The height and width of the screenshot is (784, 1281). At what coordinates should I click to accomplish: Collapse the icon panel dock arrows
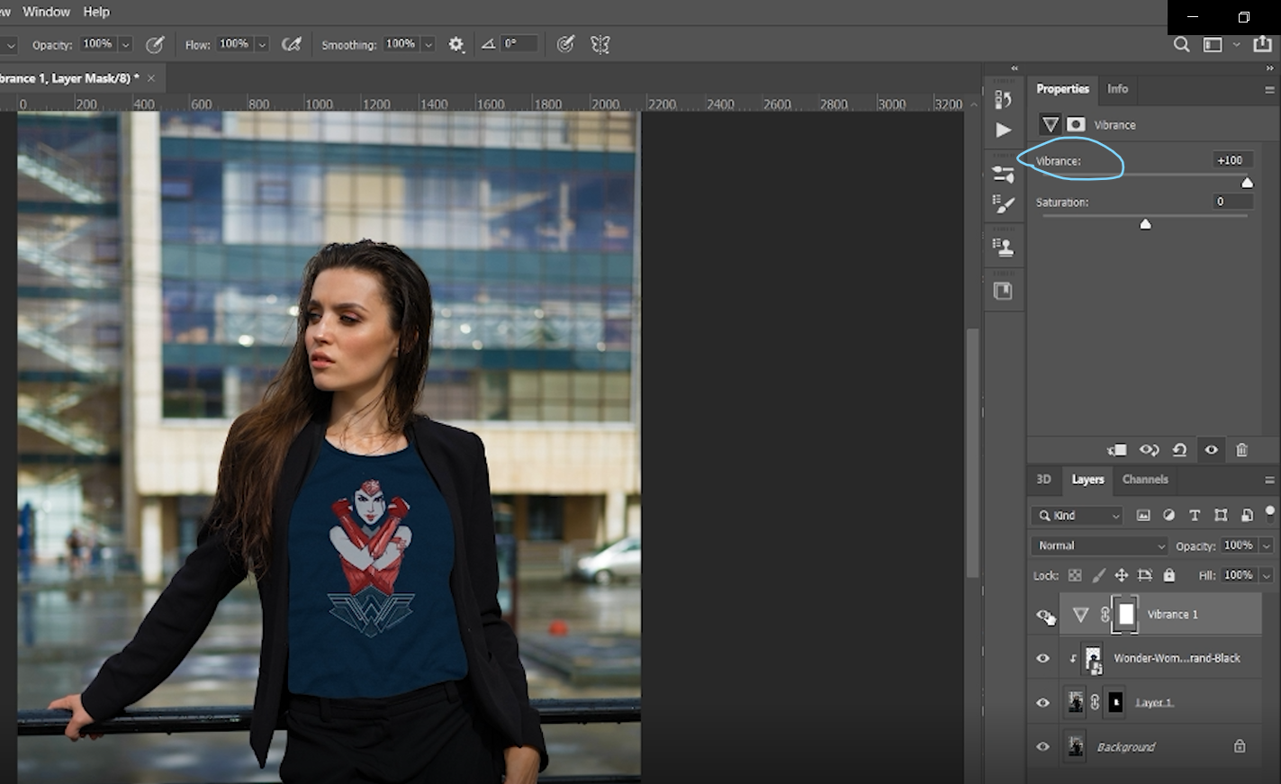click(x=1015, y=68)
